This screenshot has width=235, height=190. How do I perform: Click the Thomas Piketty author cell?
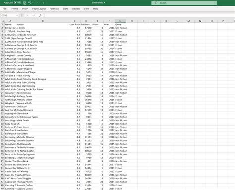[43, 182]
